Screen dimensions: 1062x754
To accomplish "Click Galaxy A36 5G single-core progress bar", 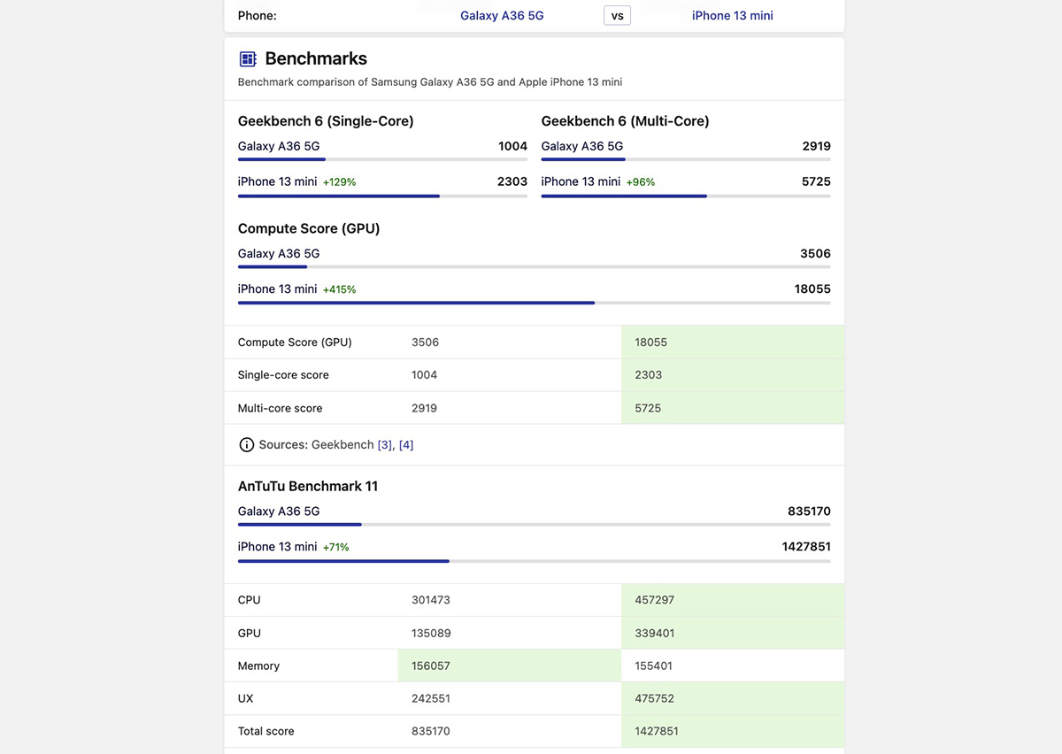I will [382, 159].
